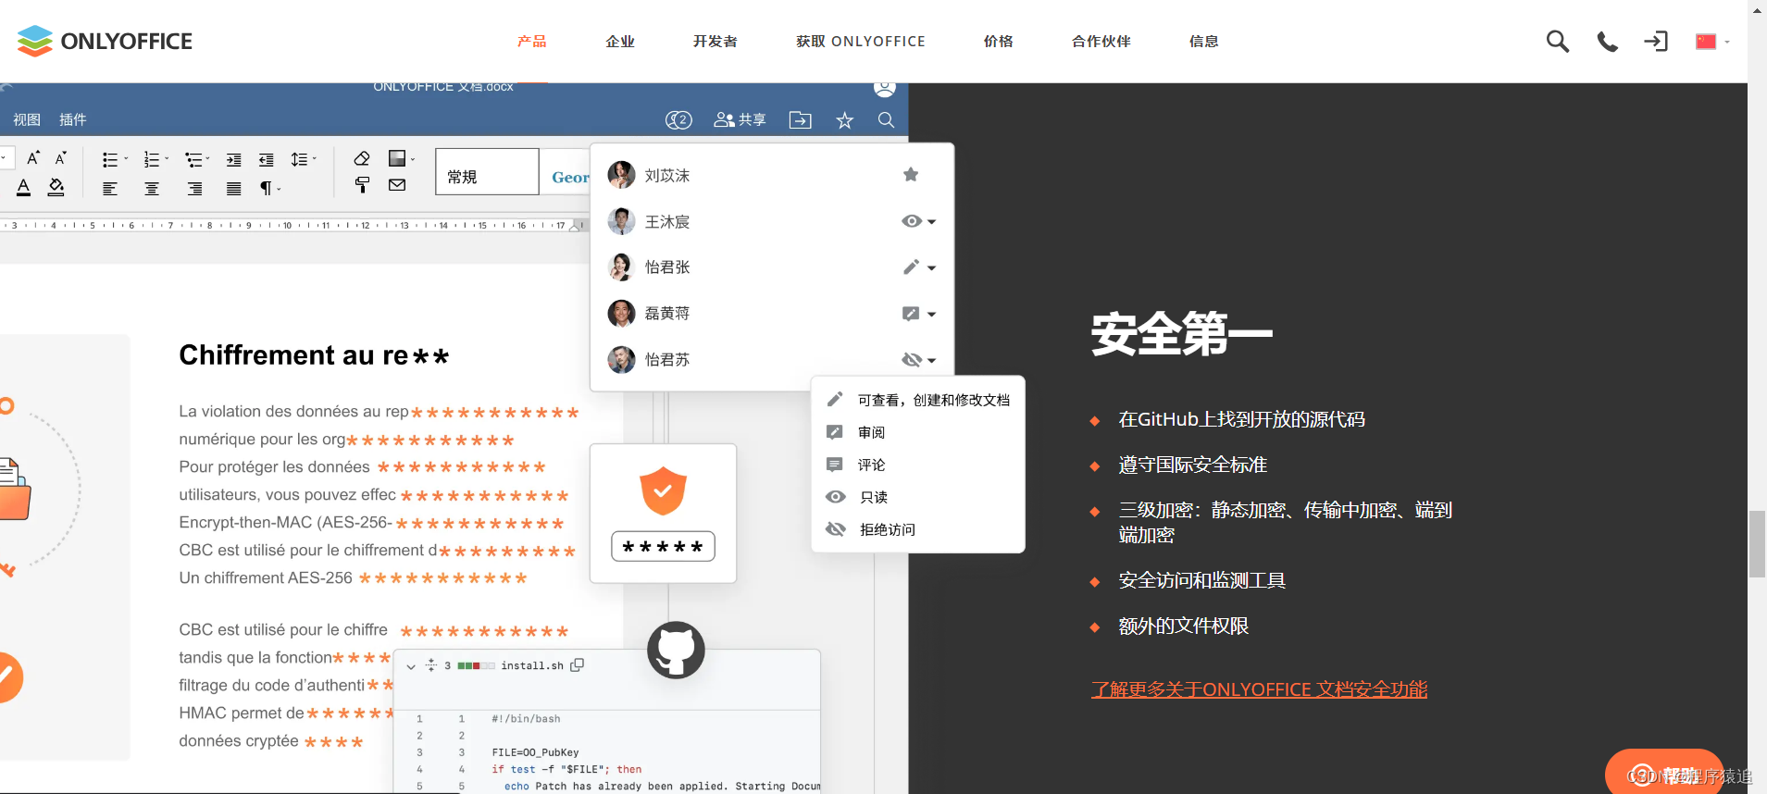Open the 合作伙伴 menu
1767x794 pixels.
[1101, 41]
